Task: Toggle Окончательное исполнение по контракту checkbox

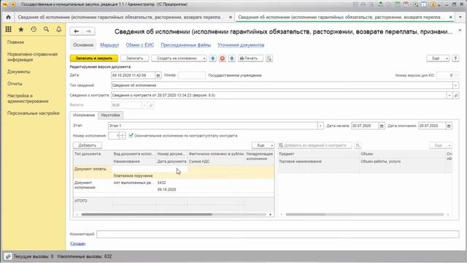Action: [131, 135]
